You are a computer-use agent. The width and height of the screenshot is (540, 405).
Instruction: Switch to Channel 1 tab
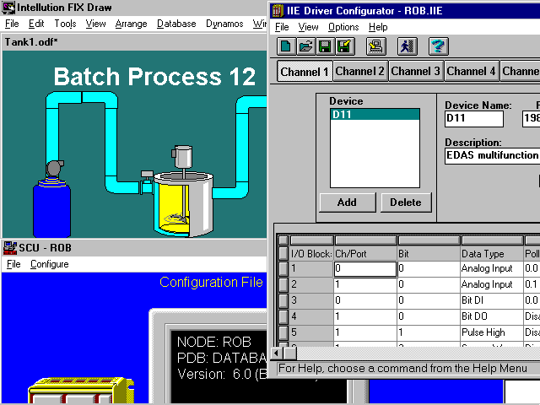click(305, 71)
